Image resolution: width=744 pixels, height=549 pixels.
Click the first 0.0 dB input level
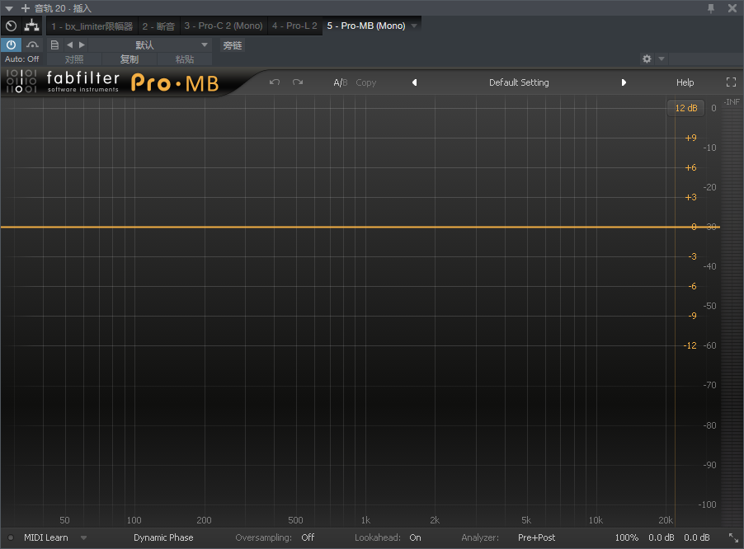(661, 537)
